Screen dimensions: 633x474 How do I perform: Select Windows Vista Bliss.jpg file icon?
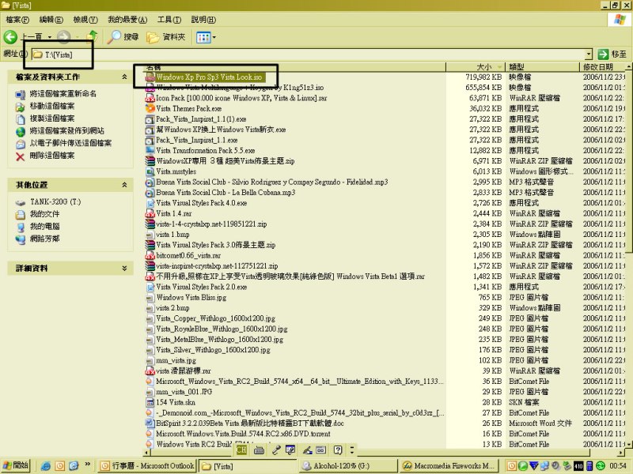pyautogui.click(x=150, y=298)
